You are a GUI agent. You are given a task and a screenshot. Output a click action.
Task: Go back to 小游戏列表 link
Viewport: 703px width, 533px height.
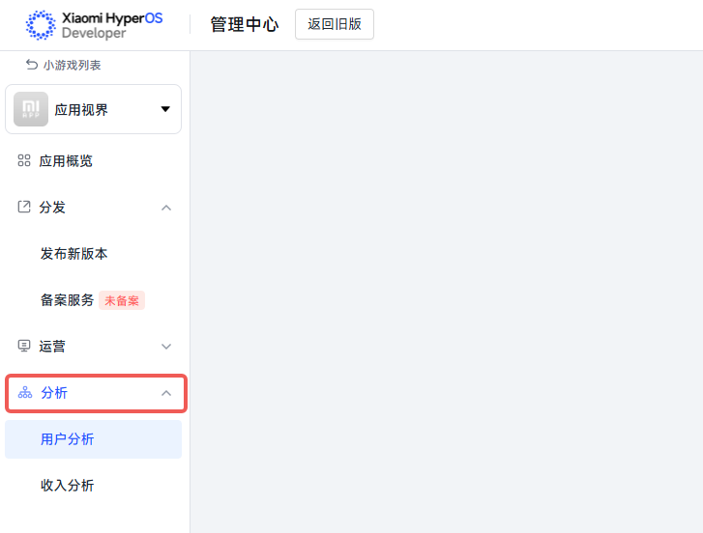(73, 66)
